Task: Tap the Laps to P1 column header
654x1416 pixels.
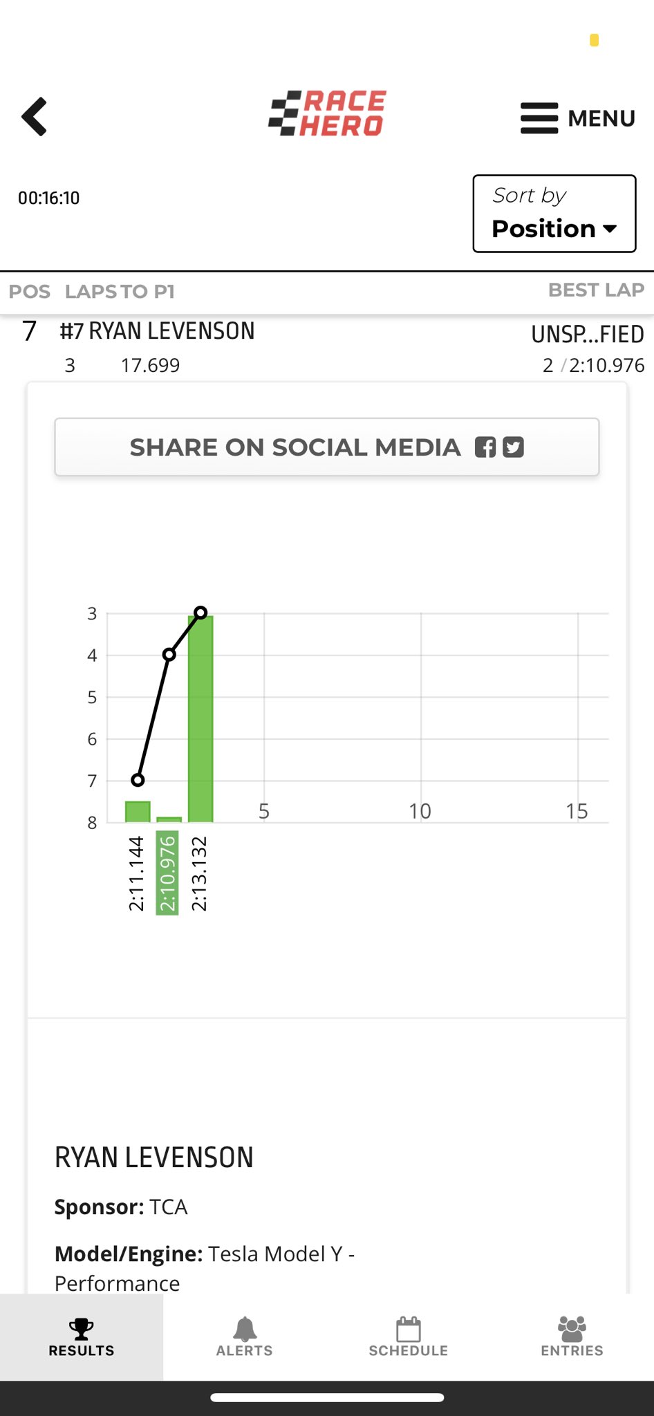Action: [120, 292]
